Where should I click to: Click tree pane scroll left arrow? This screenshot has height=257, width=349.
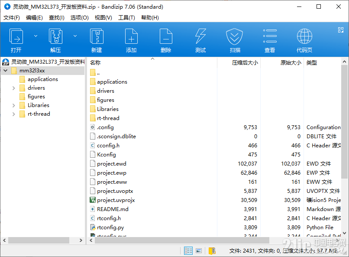pyautogui.click(x=4, y=240)
